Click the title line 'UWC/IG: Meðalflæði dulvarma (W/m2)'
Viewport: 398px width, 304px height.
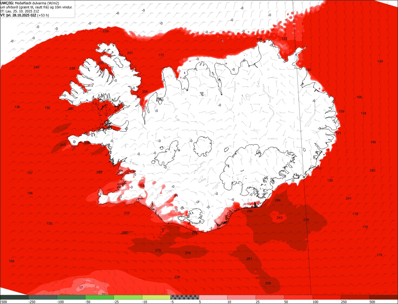point(30,3)
